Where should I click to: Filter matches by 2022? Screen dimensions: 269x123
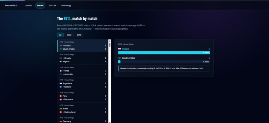coord(69,35)
